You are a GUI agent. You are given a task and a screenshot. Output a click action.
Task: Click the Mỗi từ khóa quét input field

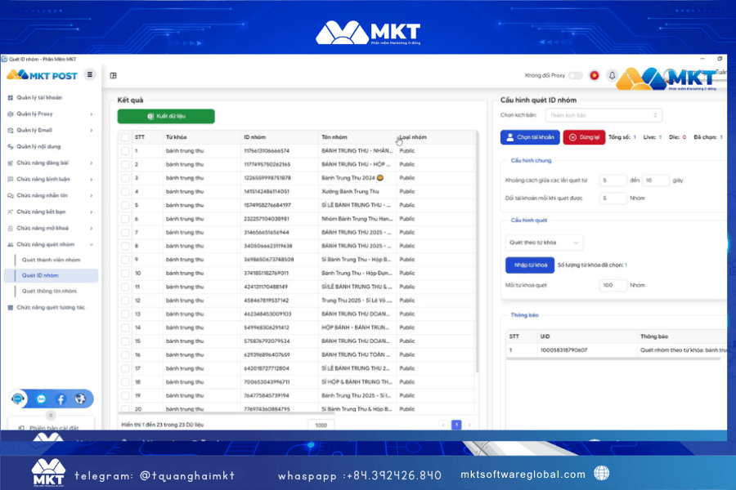[613, 286]
